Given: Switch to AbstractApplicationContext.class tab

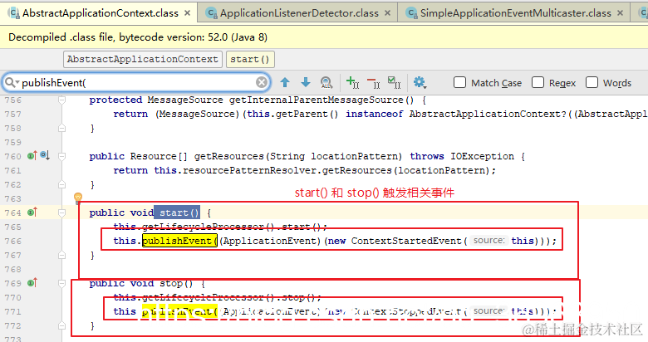Looking at the screenshot, I should pos(101,13).
